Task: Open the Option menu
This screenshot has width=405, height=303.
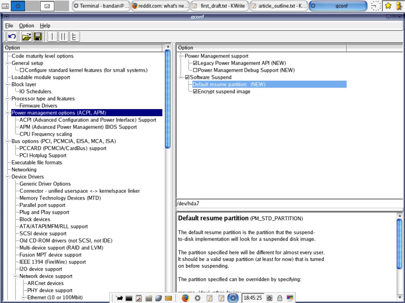Action: (x=26, y=26)
